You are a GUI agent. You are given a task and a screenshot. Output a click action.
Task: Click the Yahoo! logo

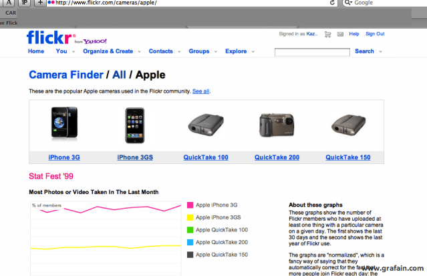(95, 41)
